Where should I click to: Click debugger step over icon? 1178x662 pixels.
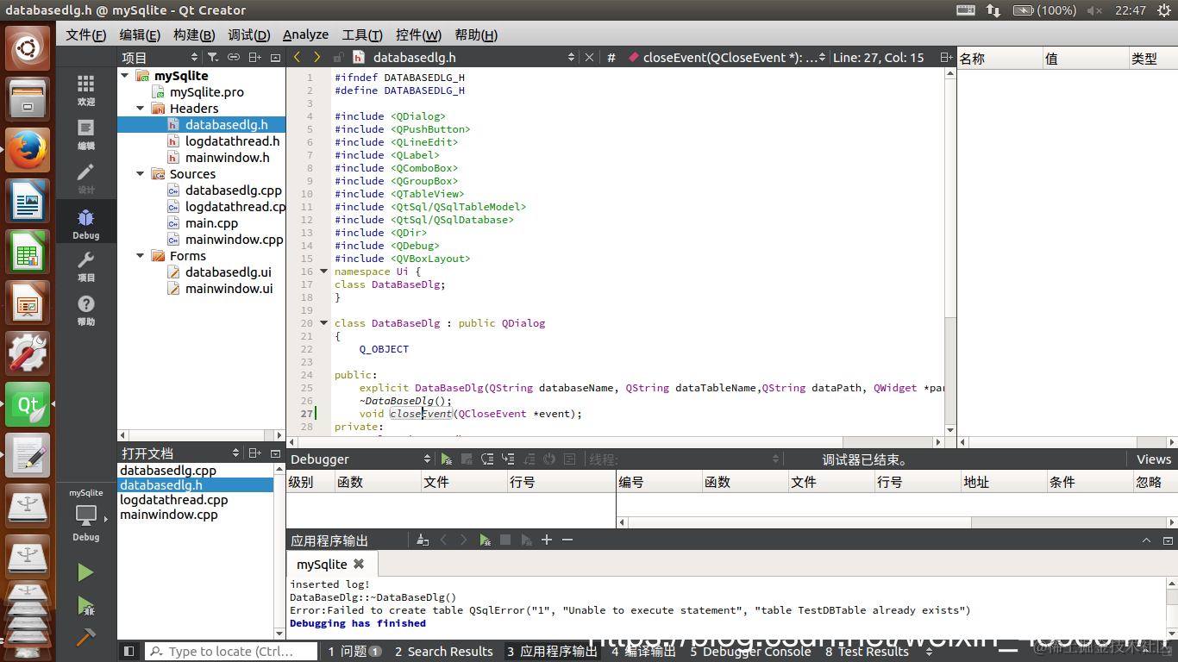(x=487, y=459)
